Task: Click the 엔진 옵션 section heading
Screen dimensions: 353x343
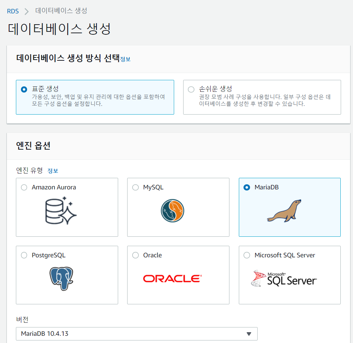Action: pos(33,146)
